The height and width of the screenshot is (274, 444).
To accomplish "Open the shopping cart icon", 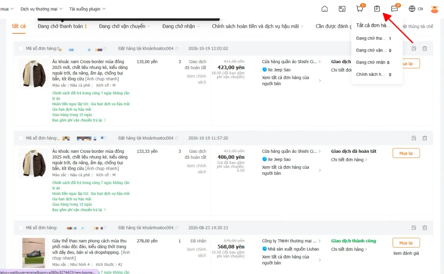I will (359, 9).
